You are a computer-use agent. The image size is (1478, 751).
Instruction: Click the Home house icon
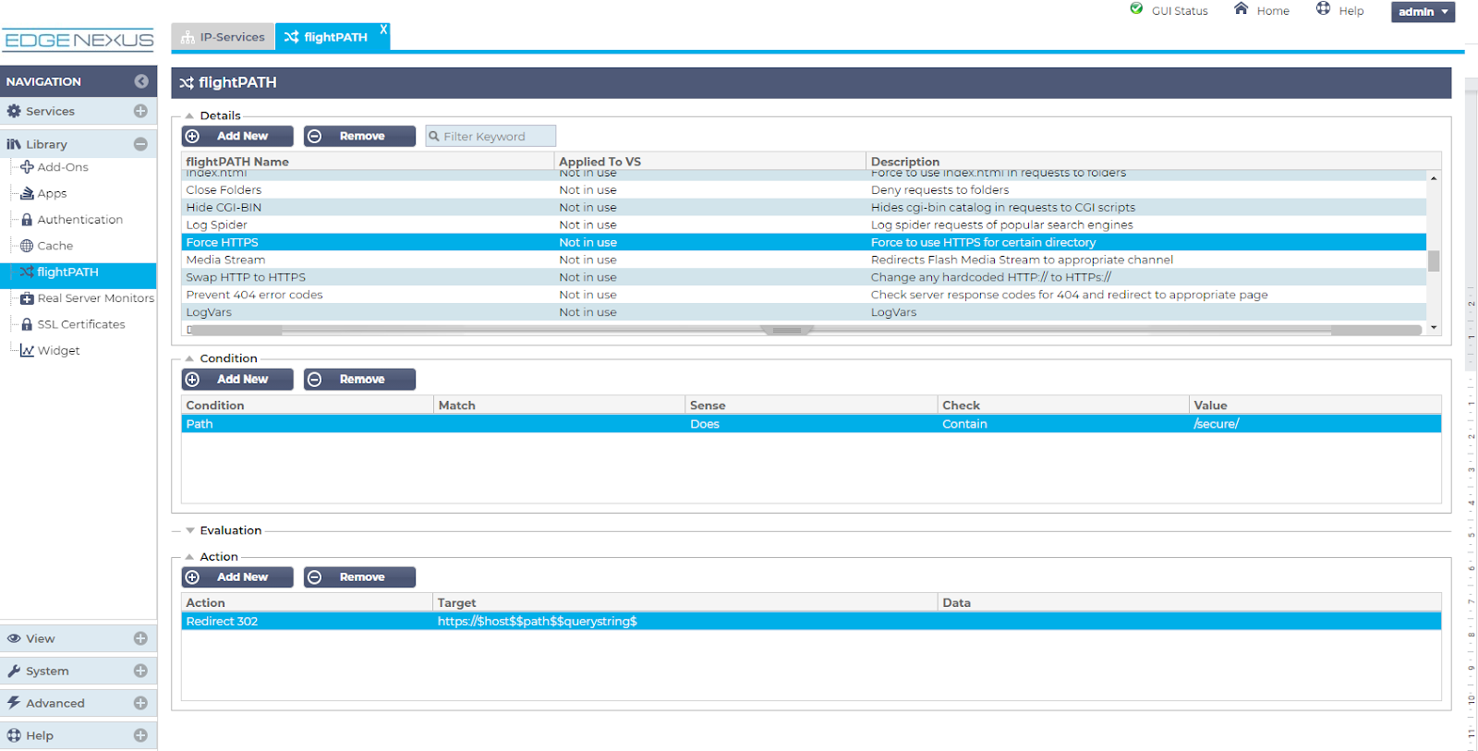coord(1241,9)
